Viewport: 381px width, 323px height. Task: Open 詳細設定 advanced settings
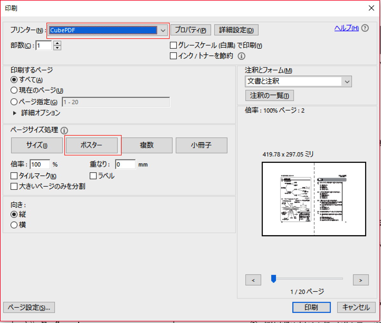pos(236,30)
